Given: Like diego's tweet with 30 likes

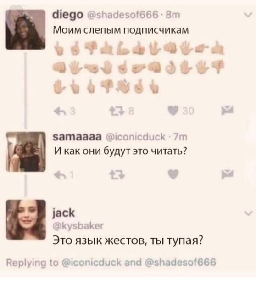Looking at the screenshot, I should point(173,111).
